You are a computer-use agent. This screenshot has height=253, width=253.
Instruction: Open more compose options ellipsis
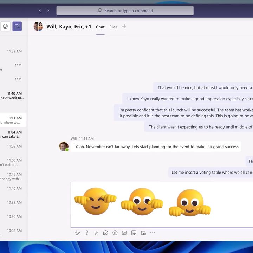(153, 233)
